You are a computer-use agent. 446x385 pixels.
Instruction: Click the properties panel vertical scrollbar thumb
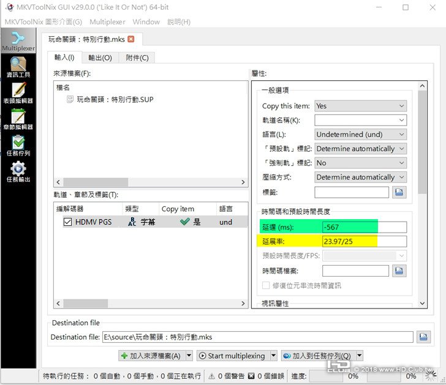pyautogui.click(x=422, y=142)
